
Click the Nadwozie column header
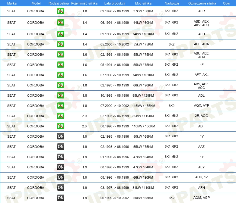[172, 3]
